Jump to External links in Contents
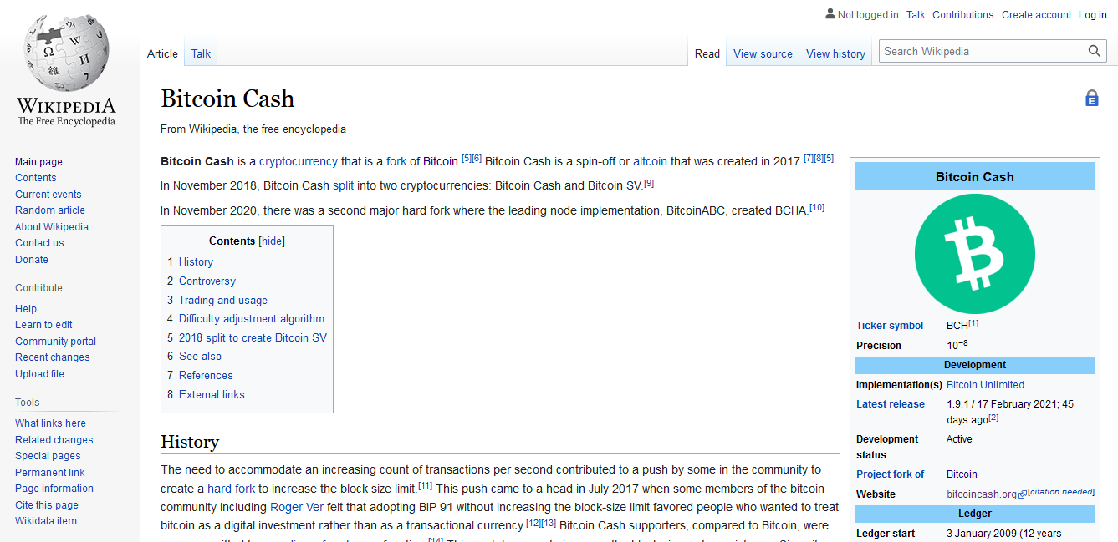The width and height of the screenshot is (1118, 542). [212, 395]
